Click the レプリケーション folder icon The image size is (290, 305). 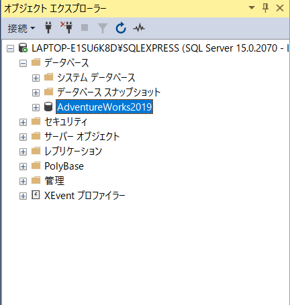click(36, 151)
